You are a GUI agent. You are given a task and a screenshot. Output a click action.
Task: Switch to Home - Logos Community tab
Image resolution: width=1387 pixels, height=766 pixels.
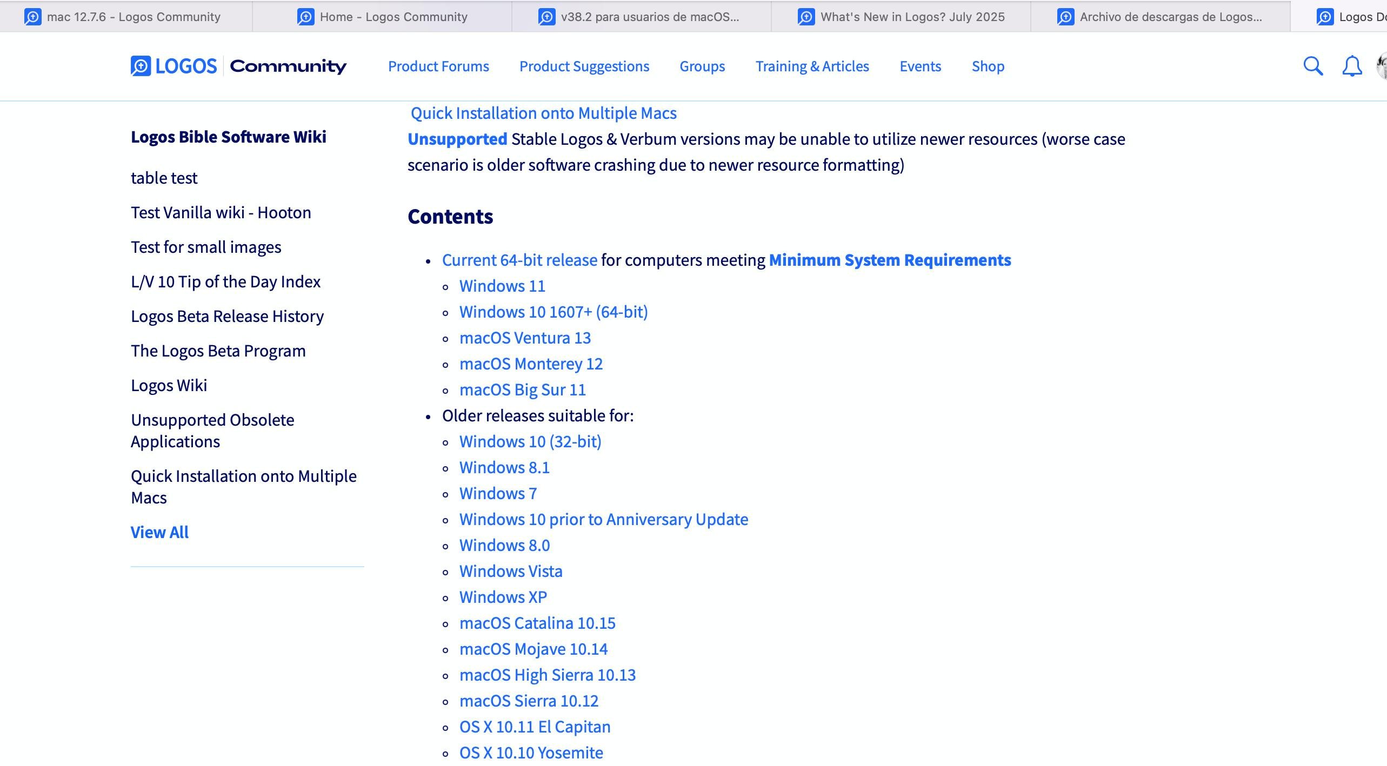(382, 17)
